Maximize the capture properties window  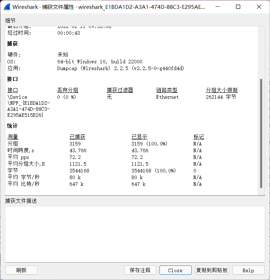coord(238,7)
